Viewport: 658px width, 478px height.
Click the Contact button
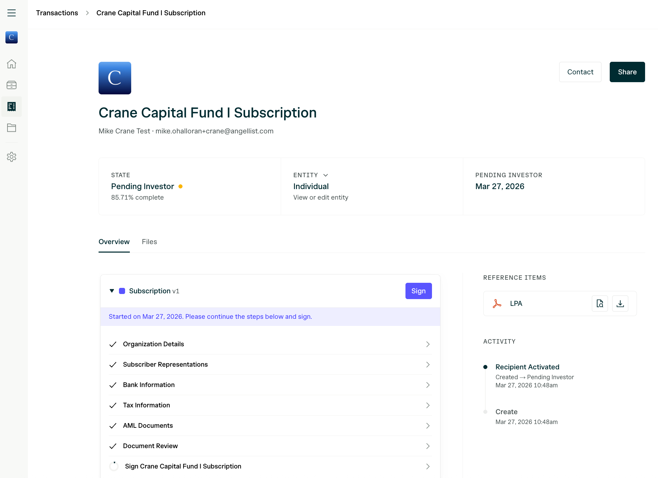[x=580, y=72]
